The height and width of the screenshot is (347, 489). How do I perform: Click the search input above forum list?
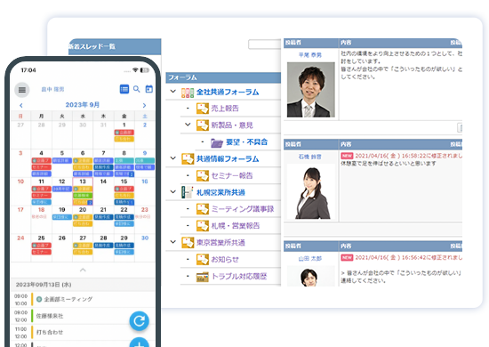pos(264,44)
